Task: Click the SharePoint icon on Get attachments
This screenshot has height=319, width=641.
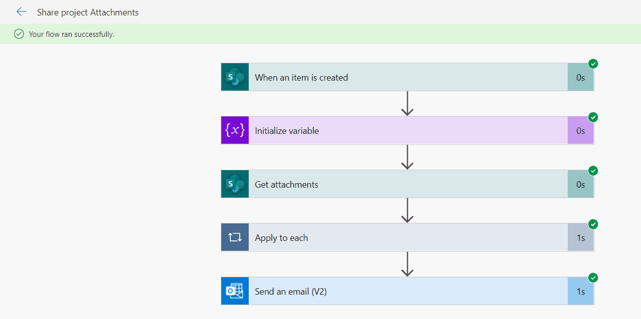Action: [234, 184]
